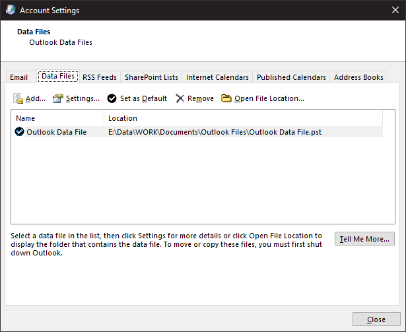Close the Account Settings window
The height and width of the screenshot is (332, 406).
pyautogui.click(x=395, y=10)
